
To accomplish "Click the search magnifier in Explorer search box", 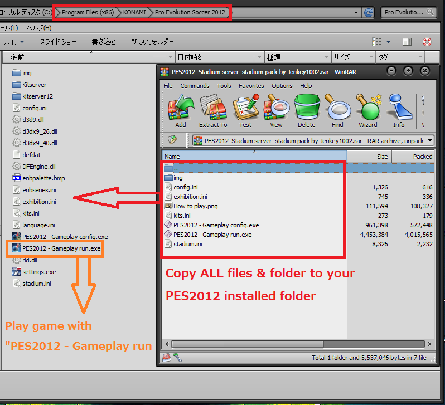I will [431, 12].
